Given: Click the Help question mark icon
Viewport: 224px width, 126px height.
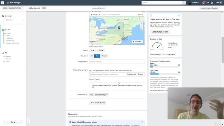Looking at the screenshot, I should [x=221, y=3].
